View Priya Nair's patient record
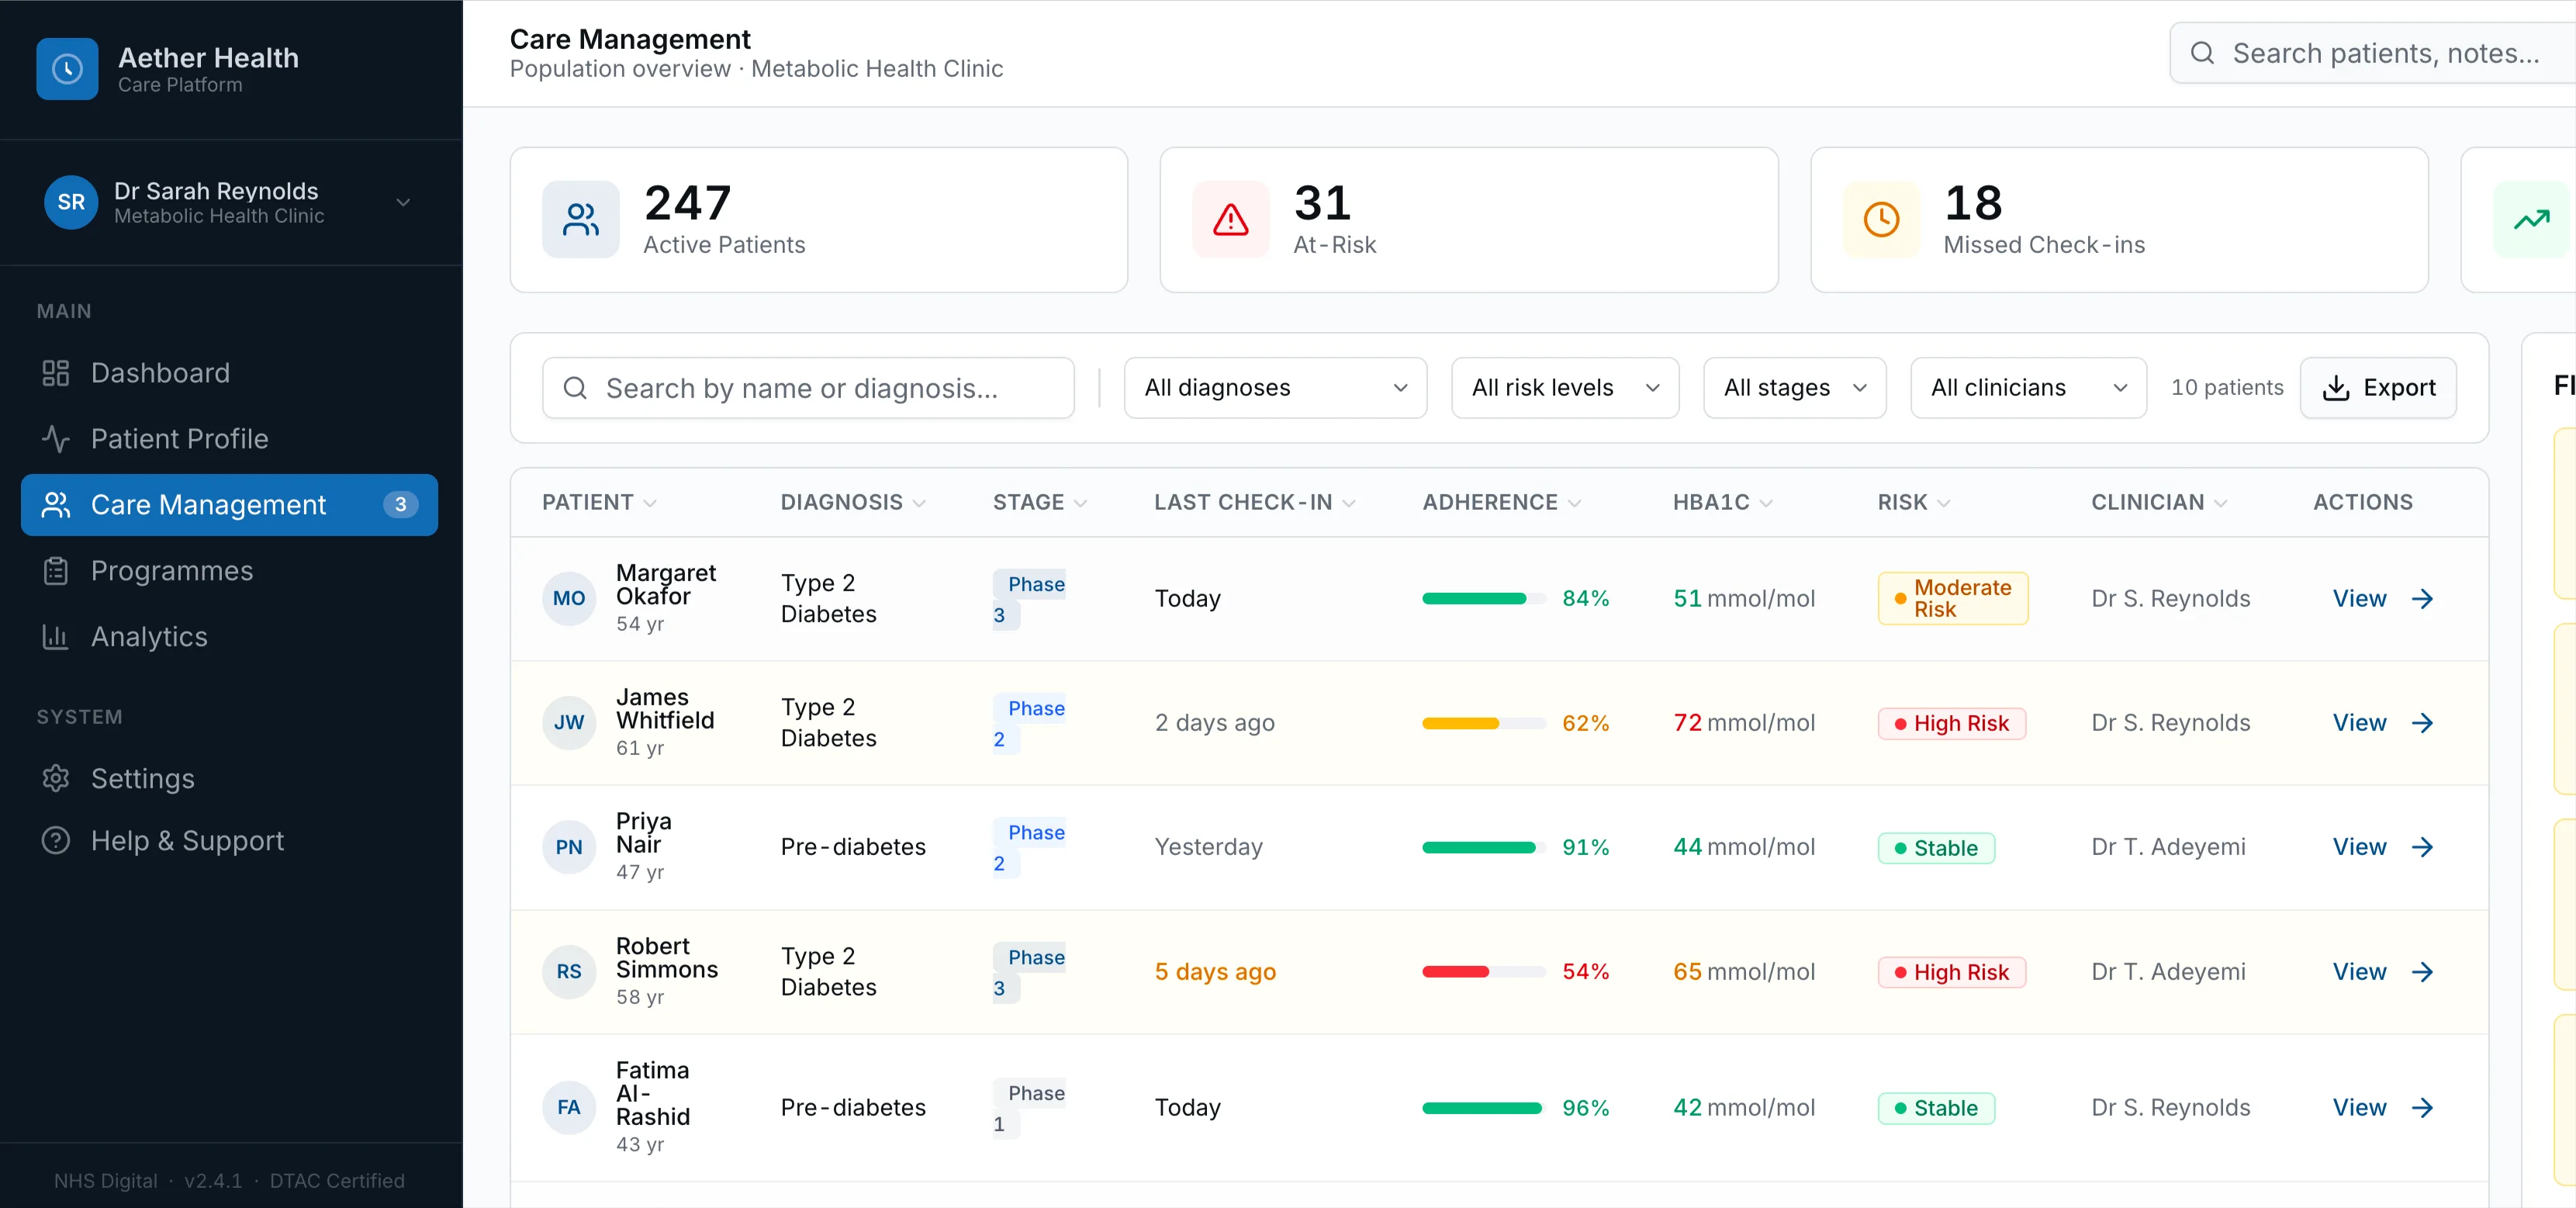 coord(2359,847)
